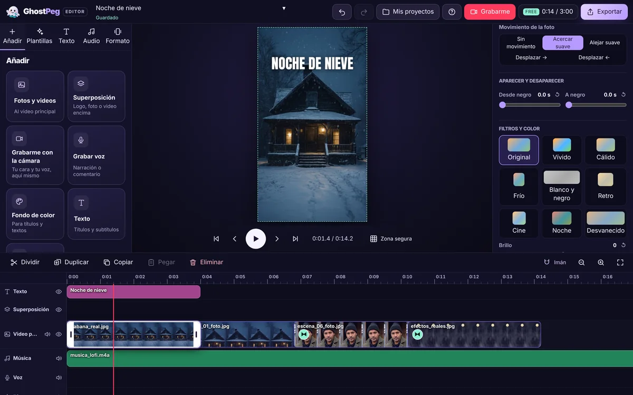This screenshot has height=395, width=633.
Task: Click the Exportar button
Action: pos(604,12)
